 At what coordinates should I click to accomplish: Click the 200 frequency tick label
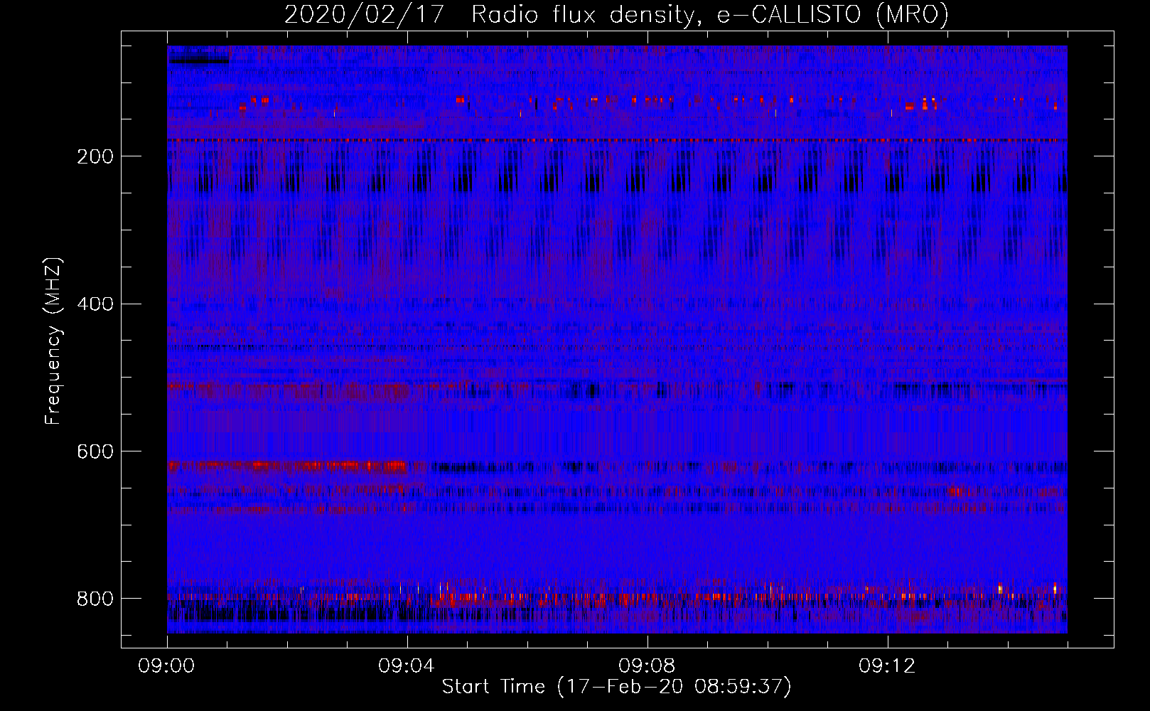coord(95,156)
